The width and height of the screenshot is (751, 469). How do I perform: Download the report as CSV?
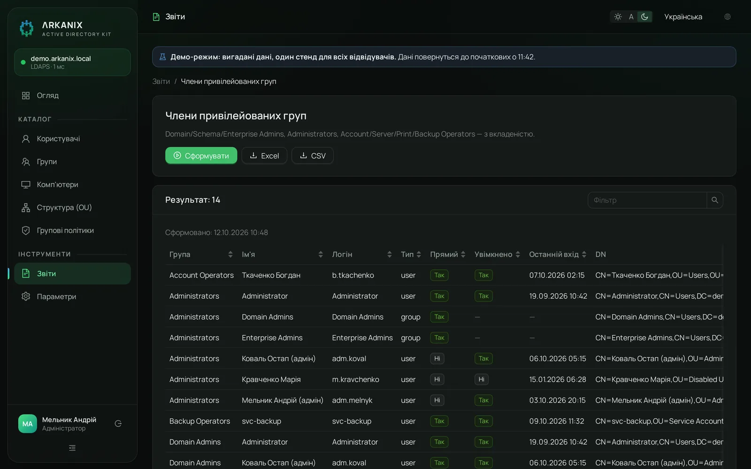tap(313, 156)
